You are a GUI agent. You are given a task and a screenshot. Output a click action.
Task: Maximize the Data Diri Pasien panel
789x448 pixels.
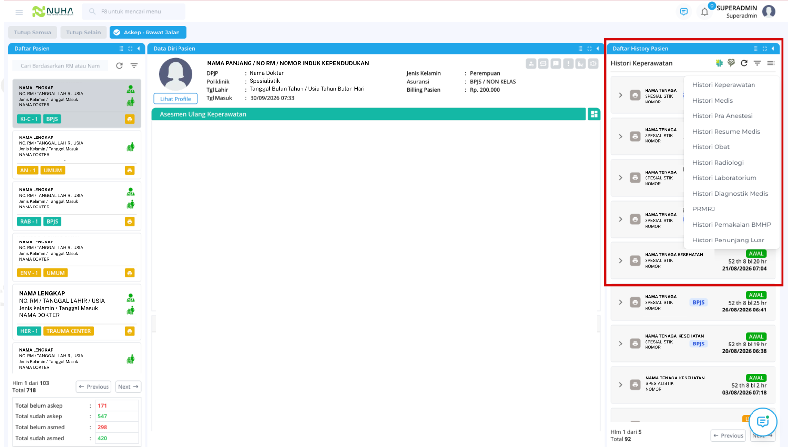589,48
